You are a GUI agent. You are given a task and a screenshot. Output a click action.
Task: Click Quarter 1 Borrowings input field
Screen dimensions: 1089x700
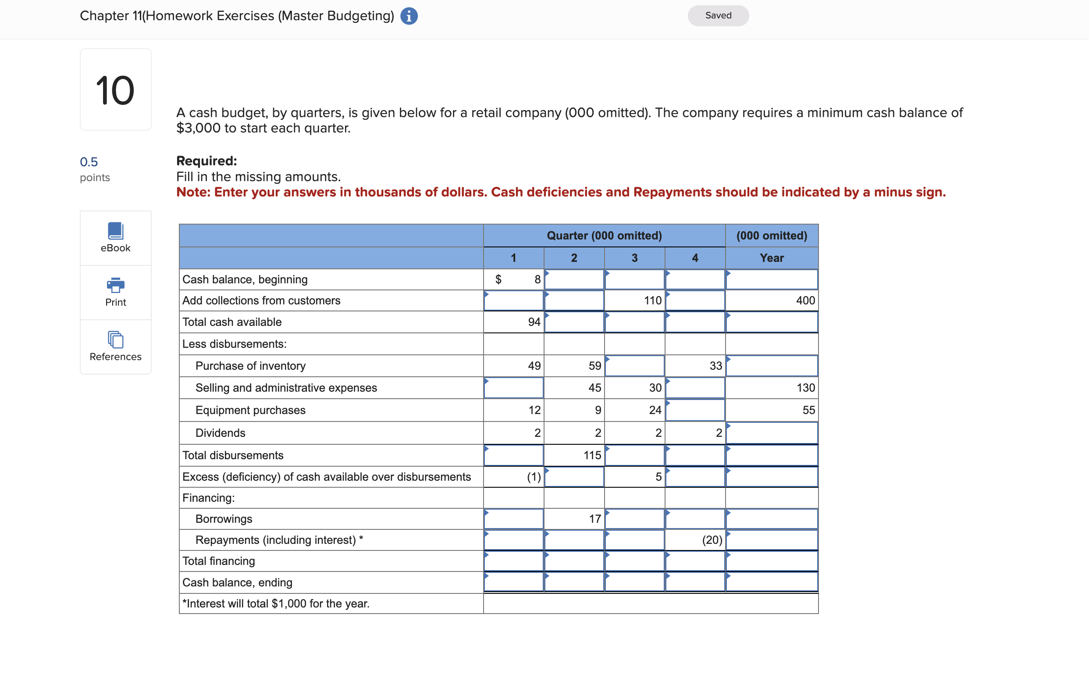point(513,518)
